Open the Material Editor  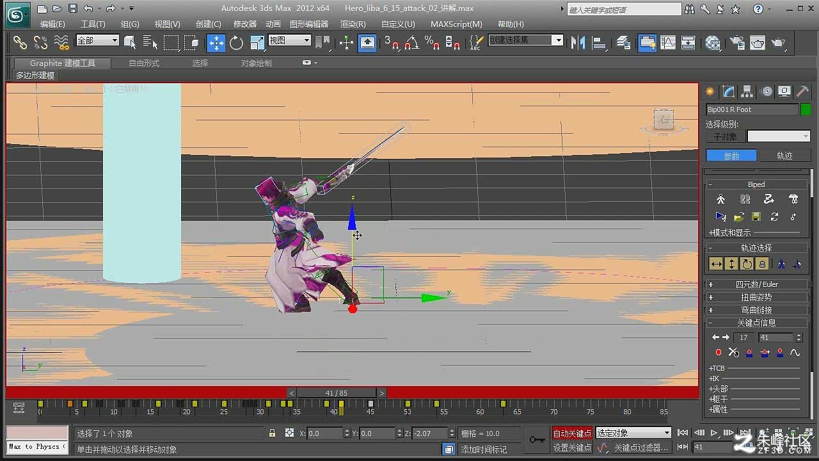[x=713, y=42]
